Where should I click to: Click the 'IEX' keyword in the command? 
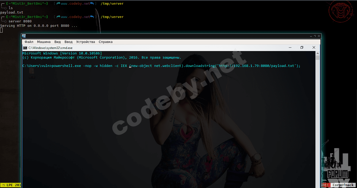tap(124, 66)
